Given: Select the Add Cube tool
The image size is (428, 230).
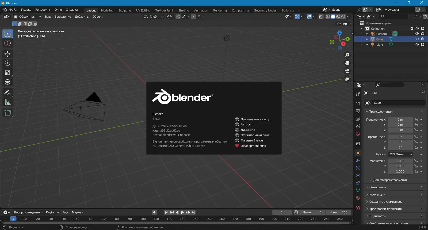Looking at the screenshot, I should pos(7,113).
